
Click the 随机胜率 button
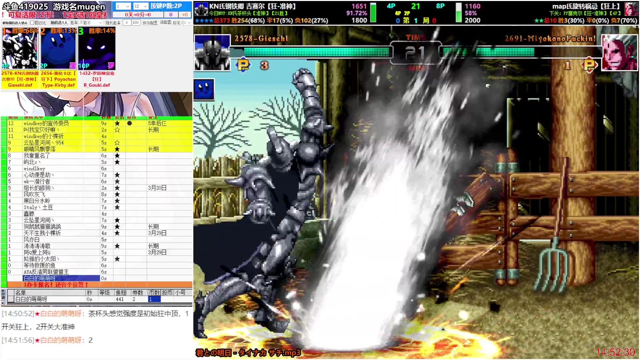(x=113, y=23)
